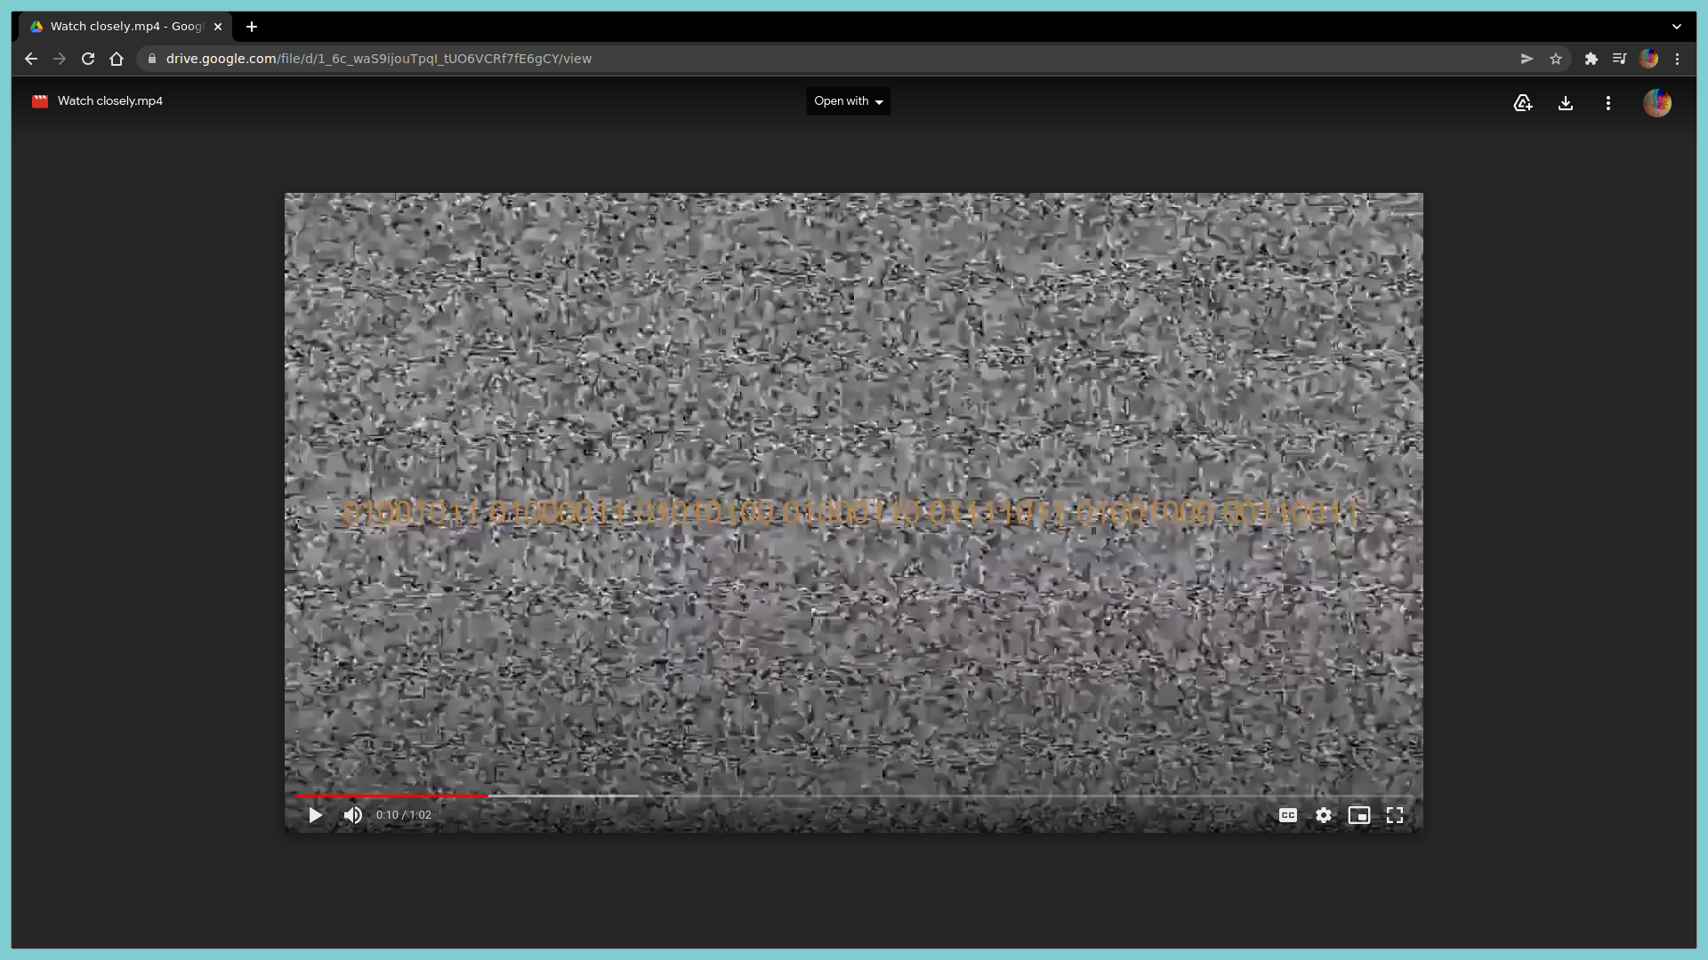Click the URL address bar
Screen dimensions: 1708x960
tap(801, 59)
